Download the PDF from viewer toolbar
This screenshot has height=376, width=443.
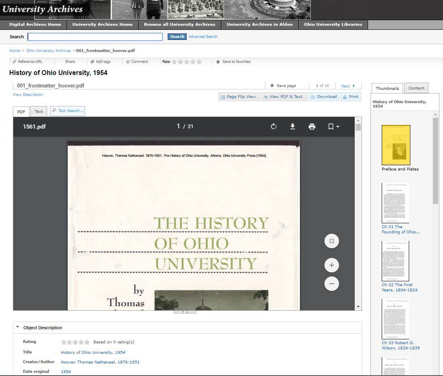coord(293,127)
